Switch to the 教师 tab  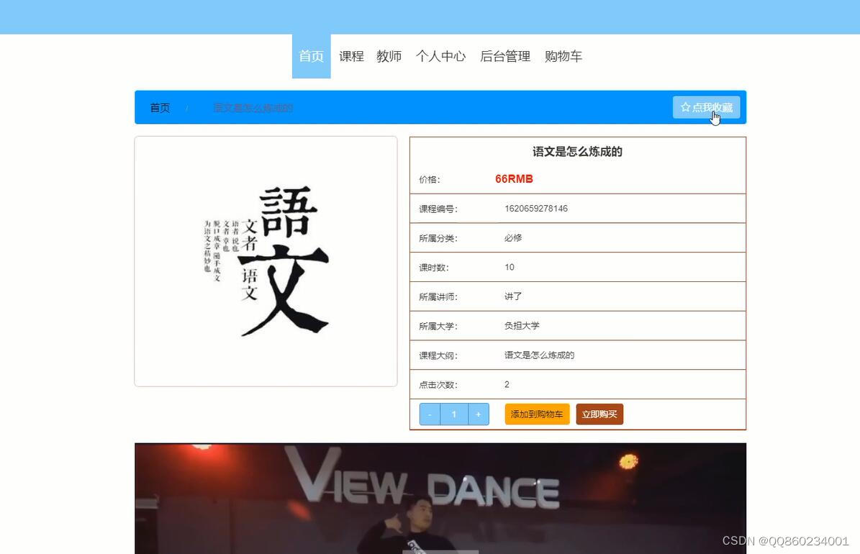pos(389,55)
